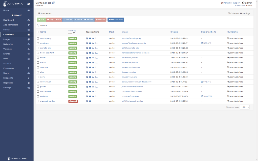Click the container search field

point(101,25)
